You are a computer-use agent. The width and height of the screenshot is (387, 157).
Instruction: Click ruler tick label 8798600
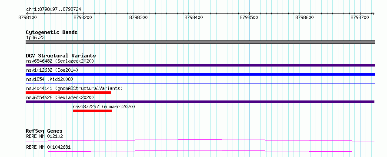[x=304, y=17]
